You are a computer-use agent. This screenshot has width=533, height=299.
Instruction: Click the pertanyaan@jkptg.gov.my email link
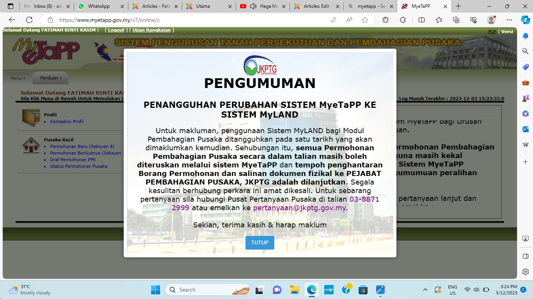tap(299, 208)
